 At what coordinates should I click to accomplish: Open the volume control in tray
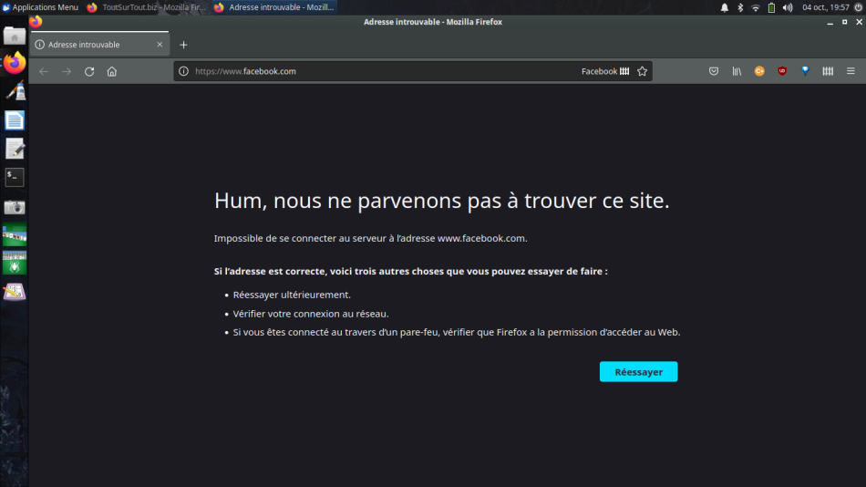pos(788,7)
